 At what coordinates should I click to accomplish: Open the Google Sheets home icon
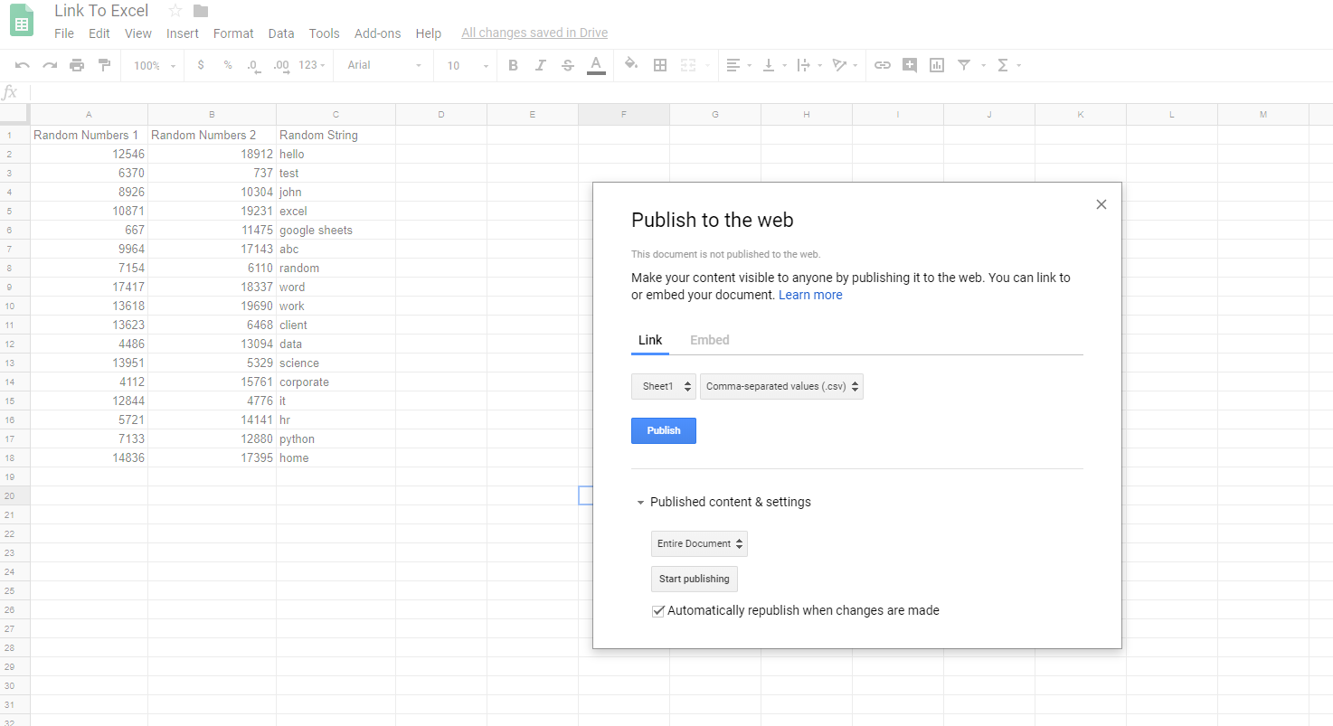(22, 20)
